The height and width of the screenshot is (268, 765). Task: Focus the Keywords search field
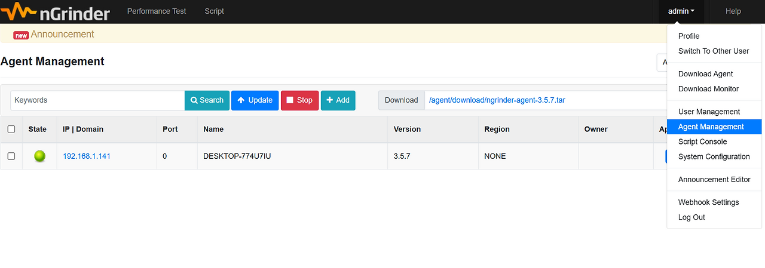pyautogui.click(x=97, y=100)
